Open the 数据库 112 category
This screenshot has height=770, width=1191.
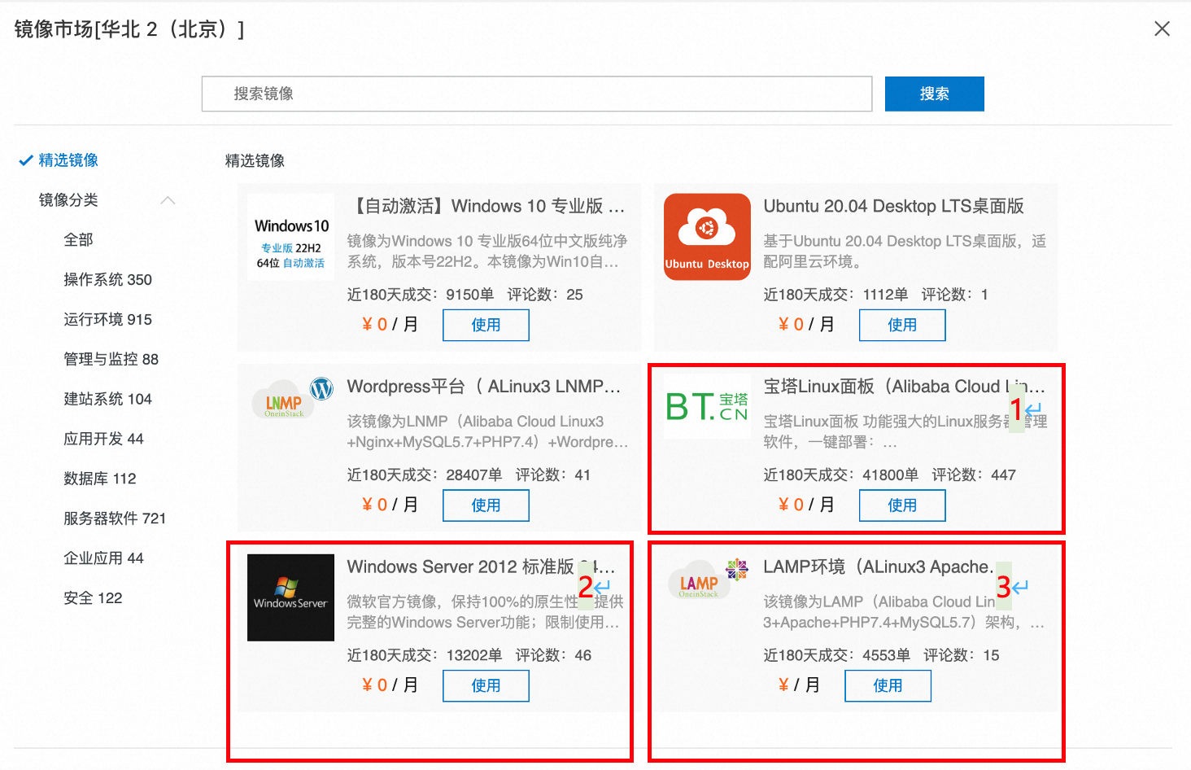click(x=99, y=479)
